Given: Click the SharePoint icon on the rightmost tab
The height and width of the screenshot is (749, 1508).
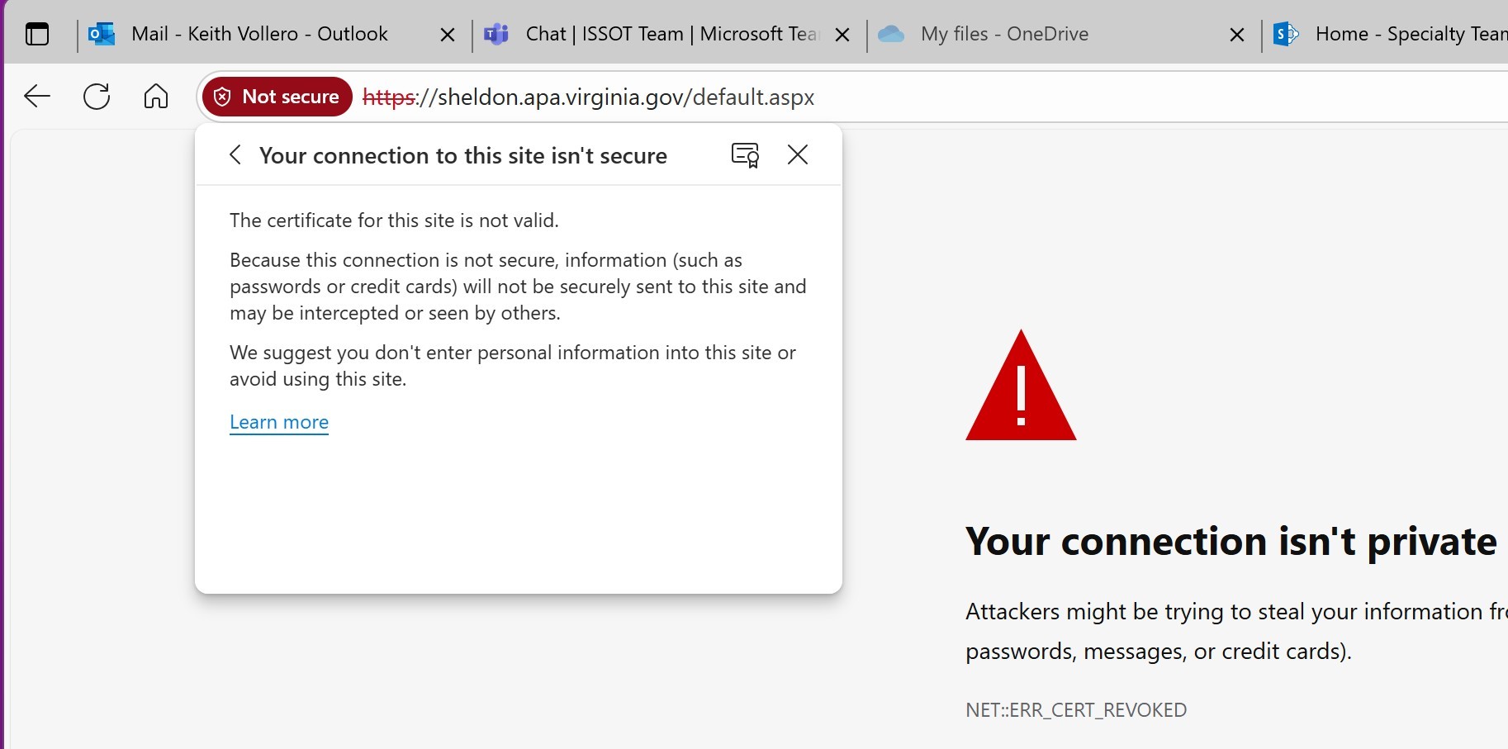Looking at the screenshot, I should pos(1284,34).
